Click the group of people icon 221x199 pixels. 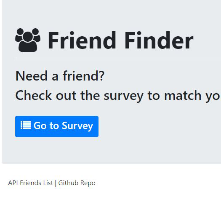pyautogui.click(x=28, y=40)
